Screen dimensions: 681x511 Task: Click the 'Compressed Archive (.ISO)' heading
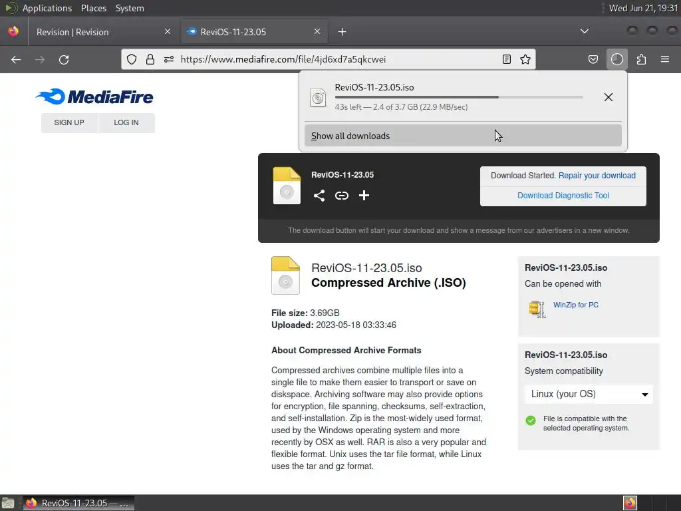pos(388,283)
